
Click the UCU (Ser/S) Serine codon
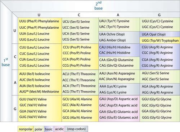(76, 22)
